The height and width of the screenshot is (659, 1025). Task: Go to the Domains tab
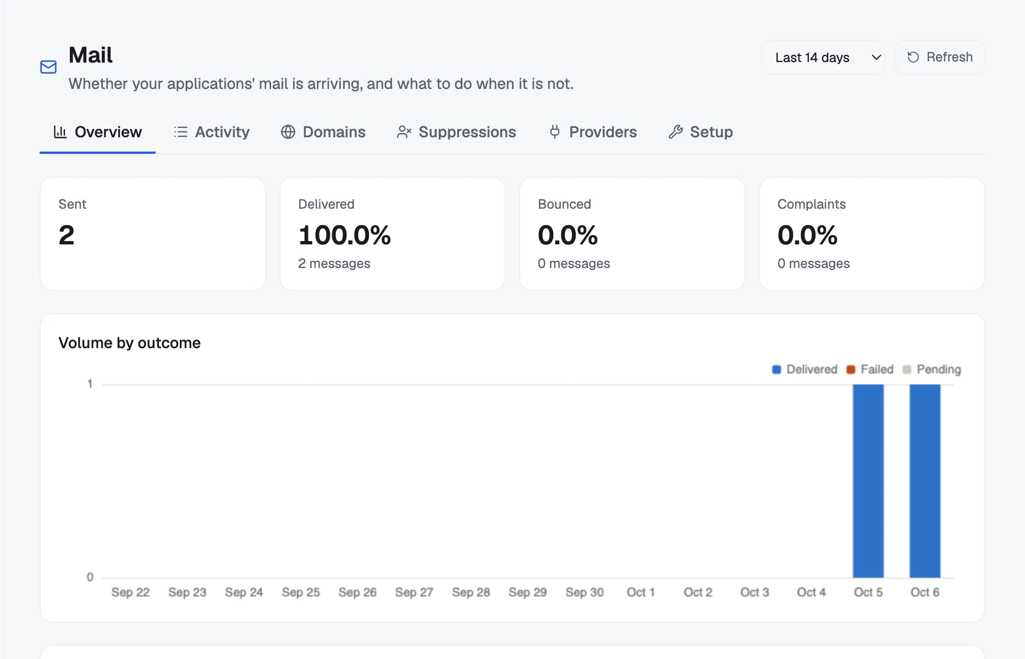tap(323, 132)
